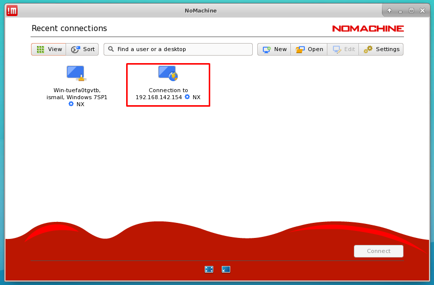Switch the View display mode
Viewport: 434px width, 285px height.
click(x=49, y=49)
